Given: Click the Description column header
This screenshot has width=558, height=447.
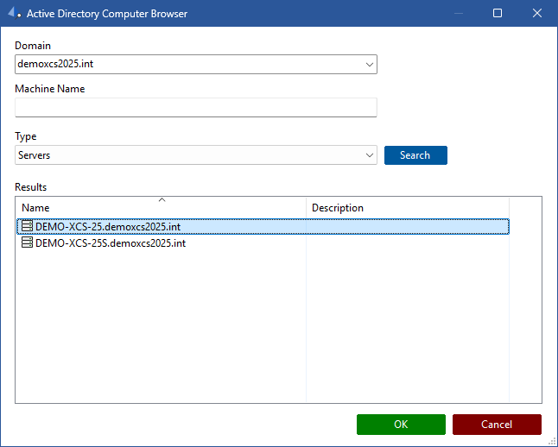Looking at the screenshot, I should point(338,208).
